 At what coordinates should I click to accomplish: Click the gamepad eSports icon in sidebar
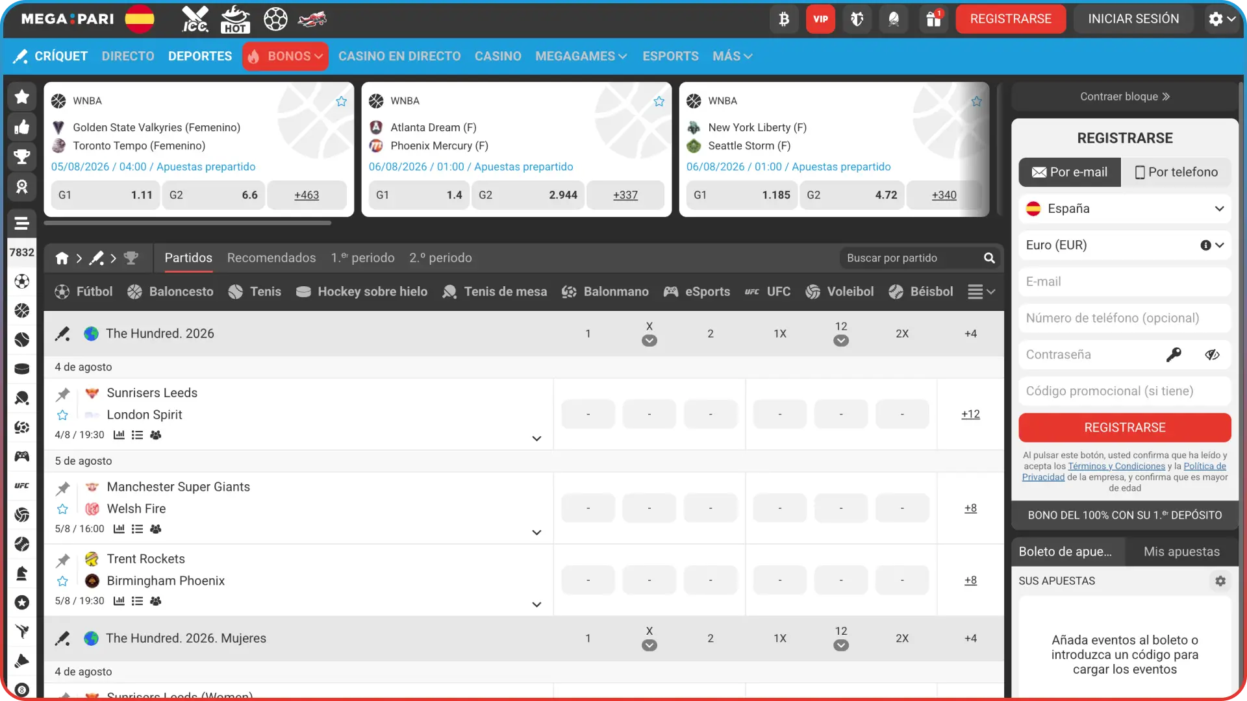pyautogui.click(x=22, y=456)
